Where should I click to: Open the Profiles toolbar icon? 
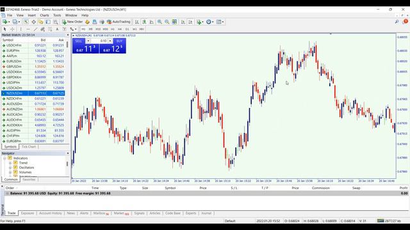15,22
